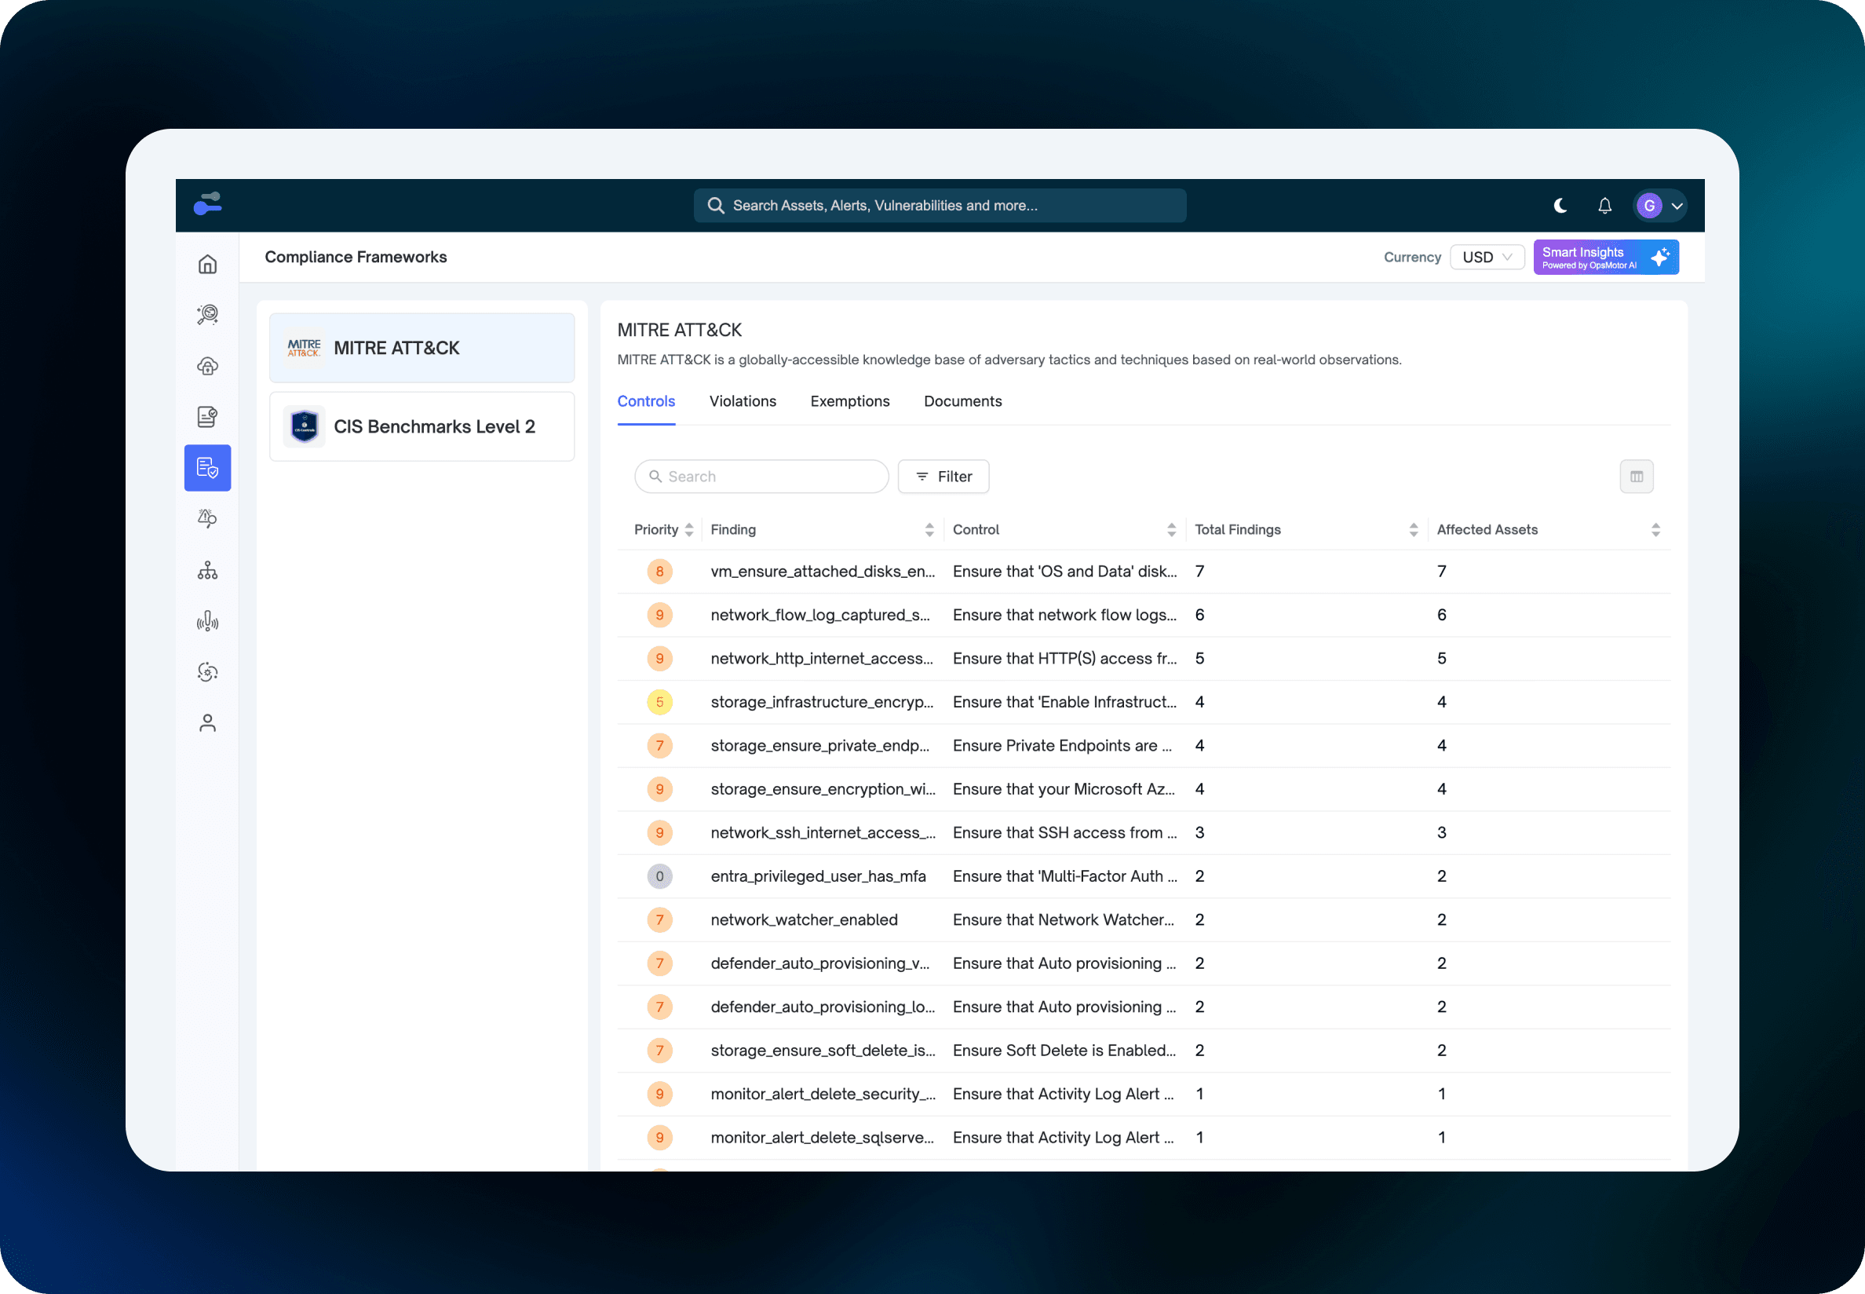Open the alerts warning sidebar icon
1865x1294 pixels.
click(x=207, y=519)
